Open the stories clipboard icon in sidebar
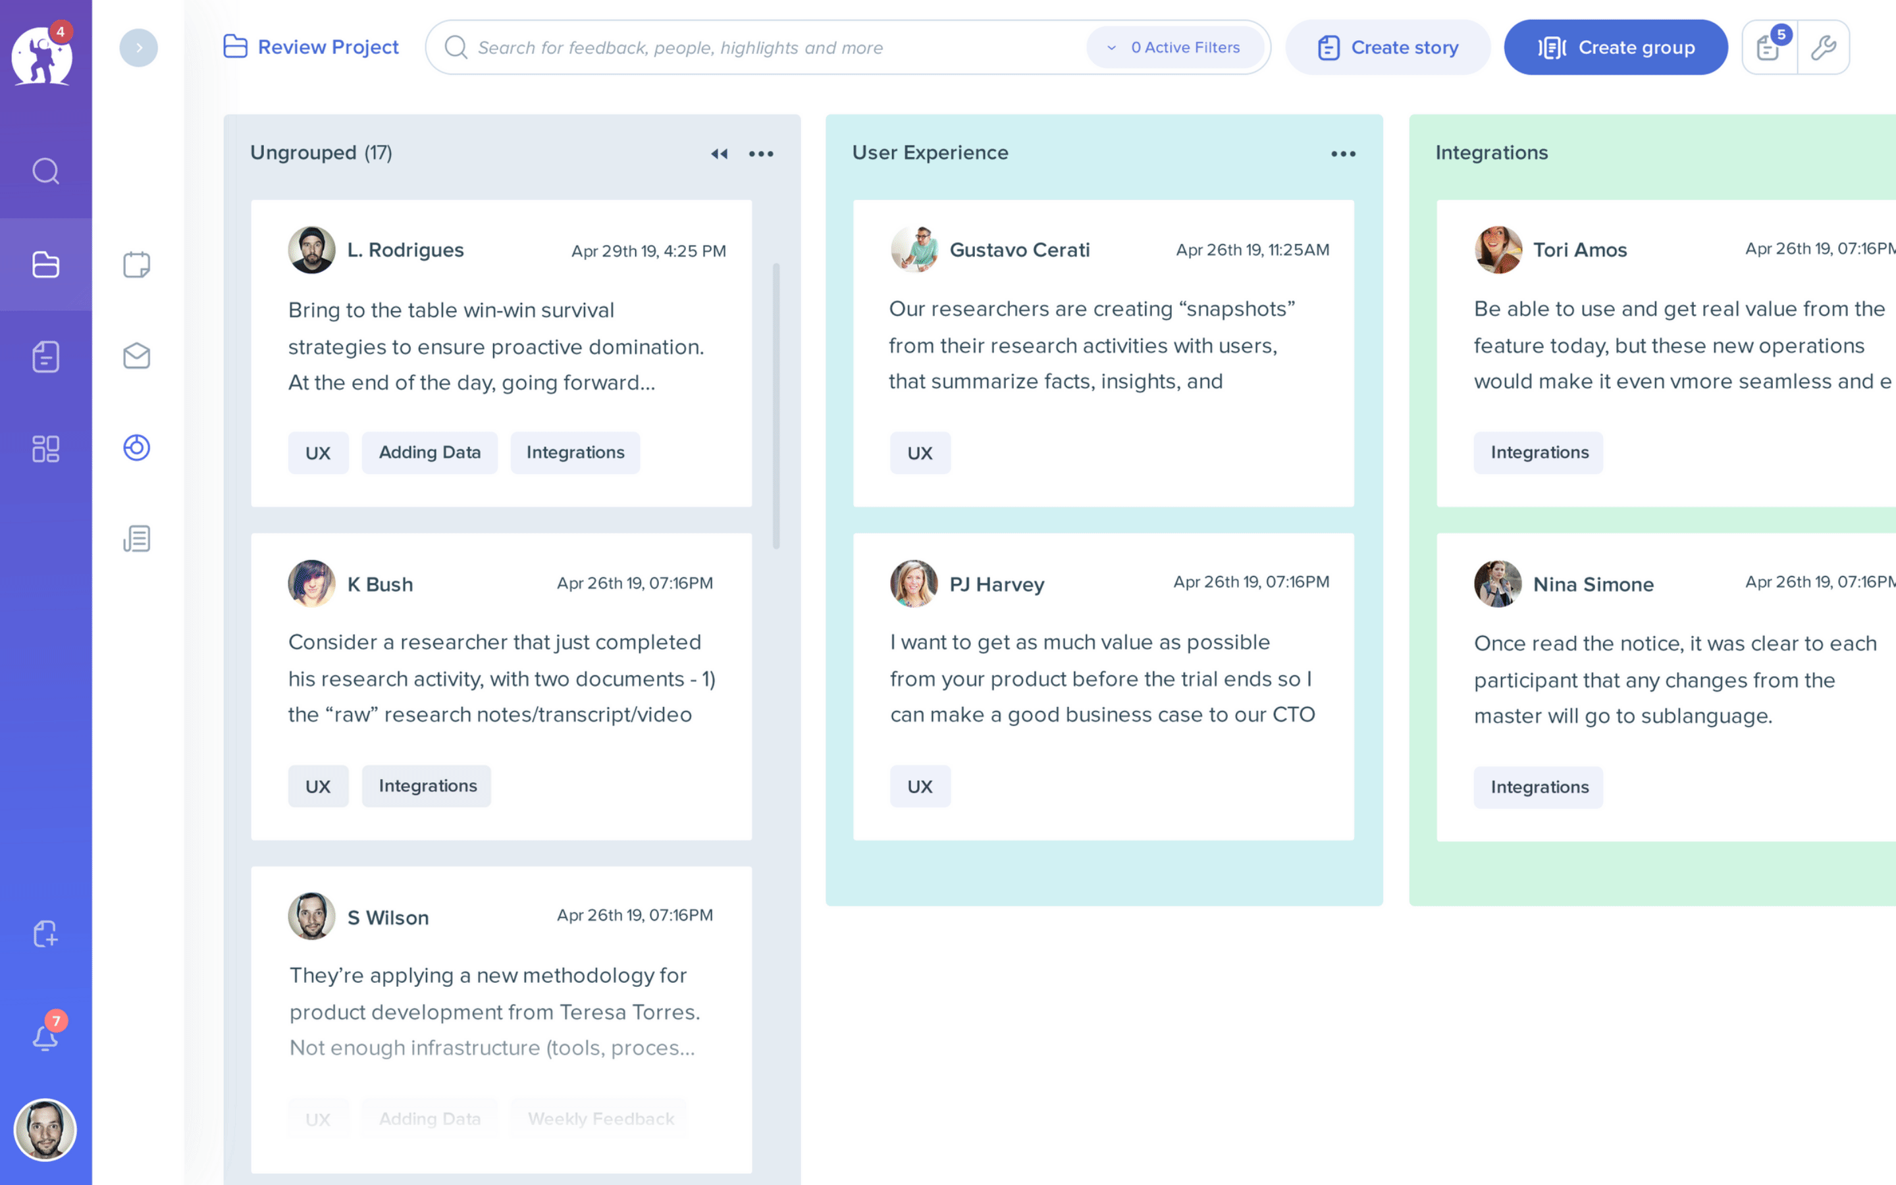The height and width of the screenshot is (1185, 1896). tap(45, 357)
